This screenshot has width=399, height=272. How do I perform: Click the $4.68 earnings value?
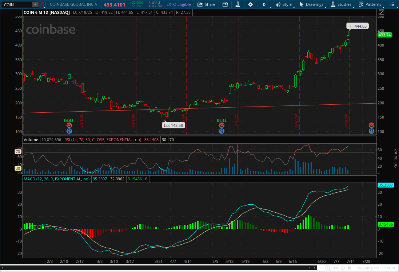point(68,121)
